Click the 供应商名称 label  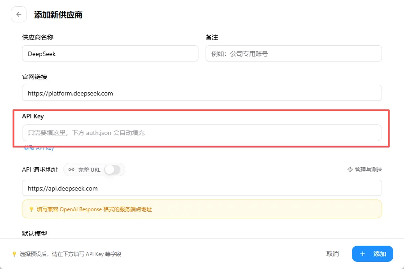pos(38,37)
